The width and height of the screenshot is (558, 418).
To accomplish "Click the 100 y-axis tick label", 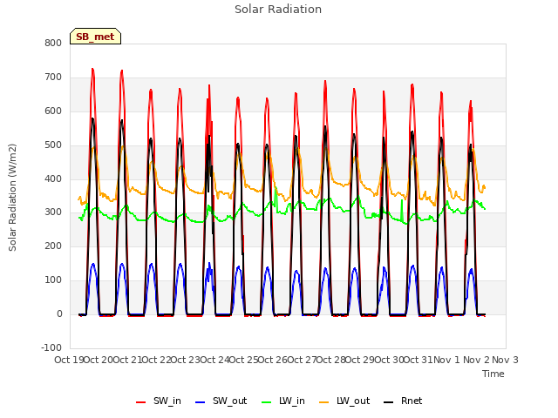I will [x=53, y=280].
